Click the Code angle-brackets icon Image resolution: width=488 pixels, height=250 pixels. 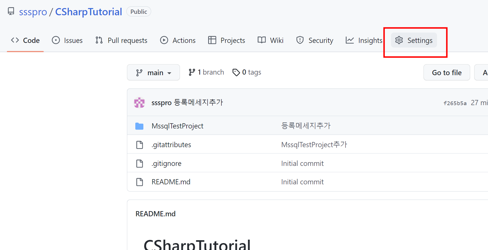15,40
